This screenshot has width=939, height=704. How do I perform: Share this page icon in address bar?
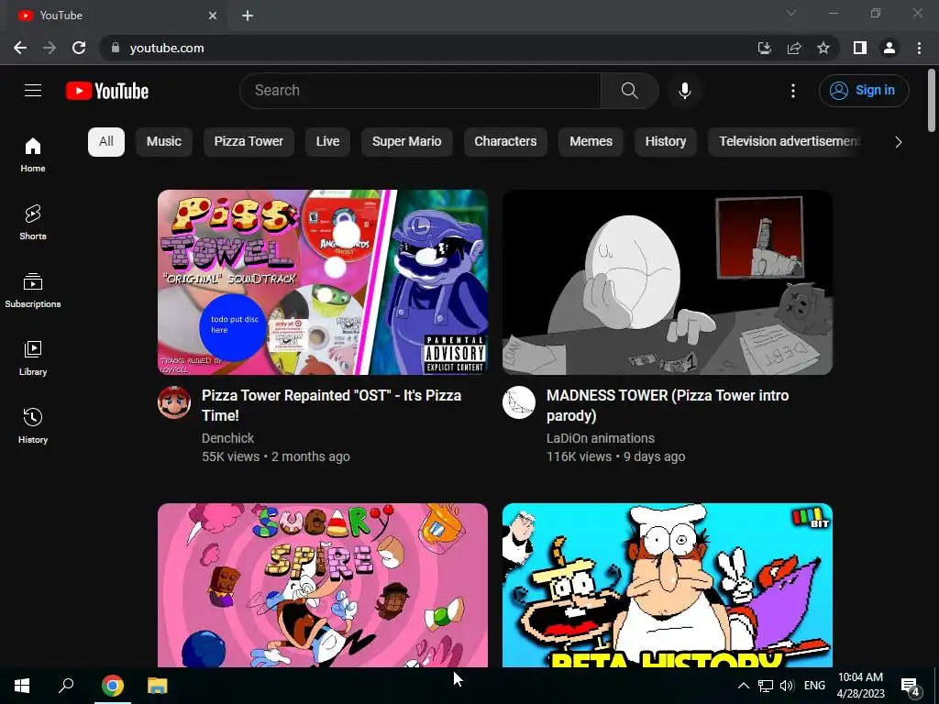coord(794,48)
